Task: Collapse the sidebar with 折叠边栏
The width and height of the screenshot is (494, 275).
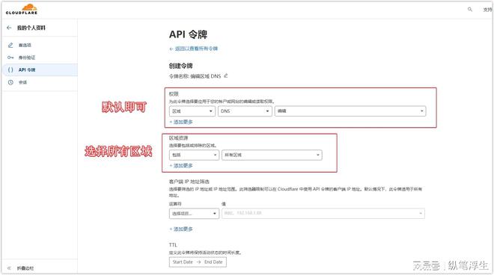Action: tap(20, 268)
